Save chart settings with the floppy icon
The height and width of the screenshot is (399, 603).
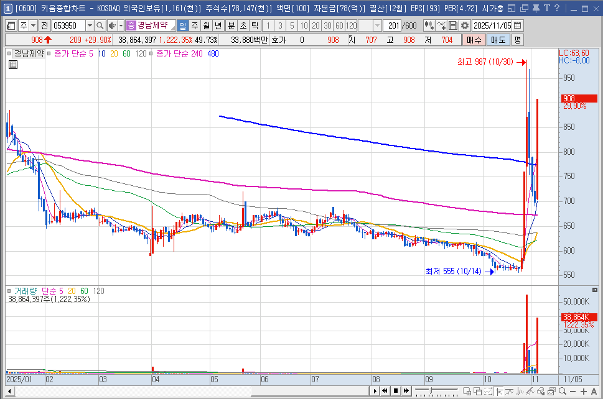coord(453,25)
